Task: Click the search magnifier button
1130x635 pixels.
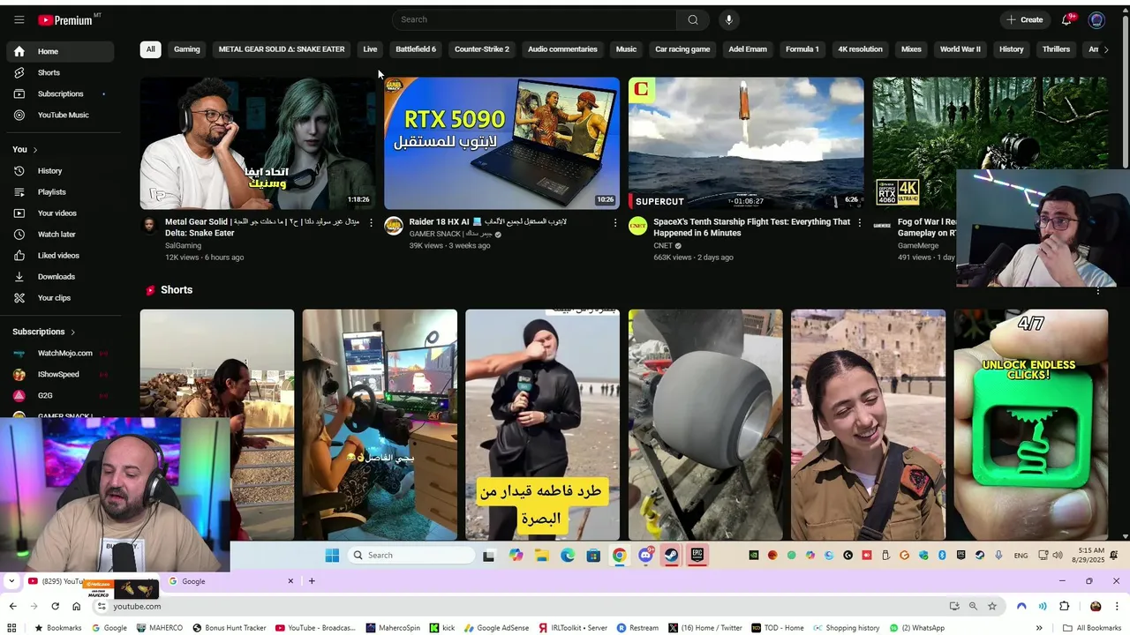Action: click(x=693, y=19)
